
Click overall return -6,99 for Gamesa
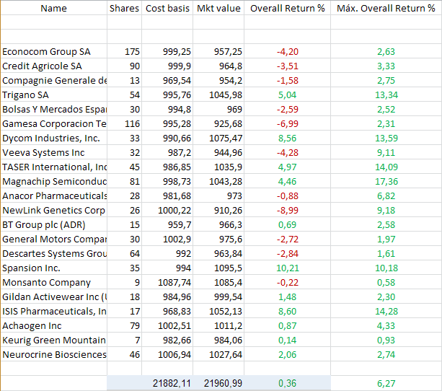pyautogui.click(x=288, y=123)
